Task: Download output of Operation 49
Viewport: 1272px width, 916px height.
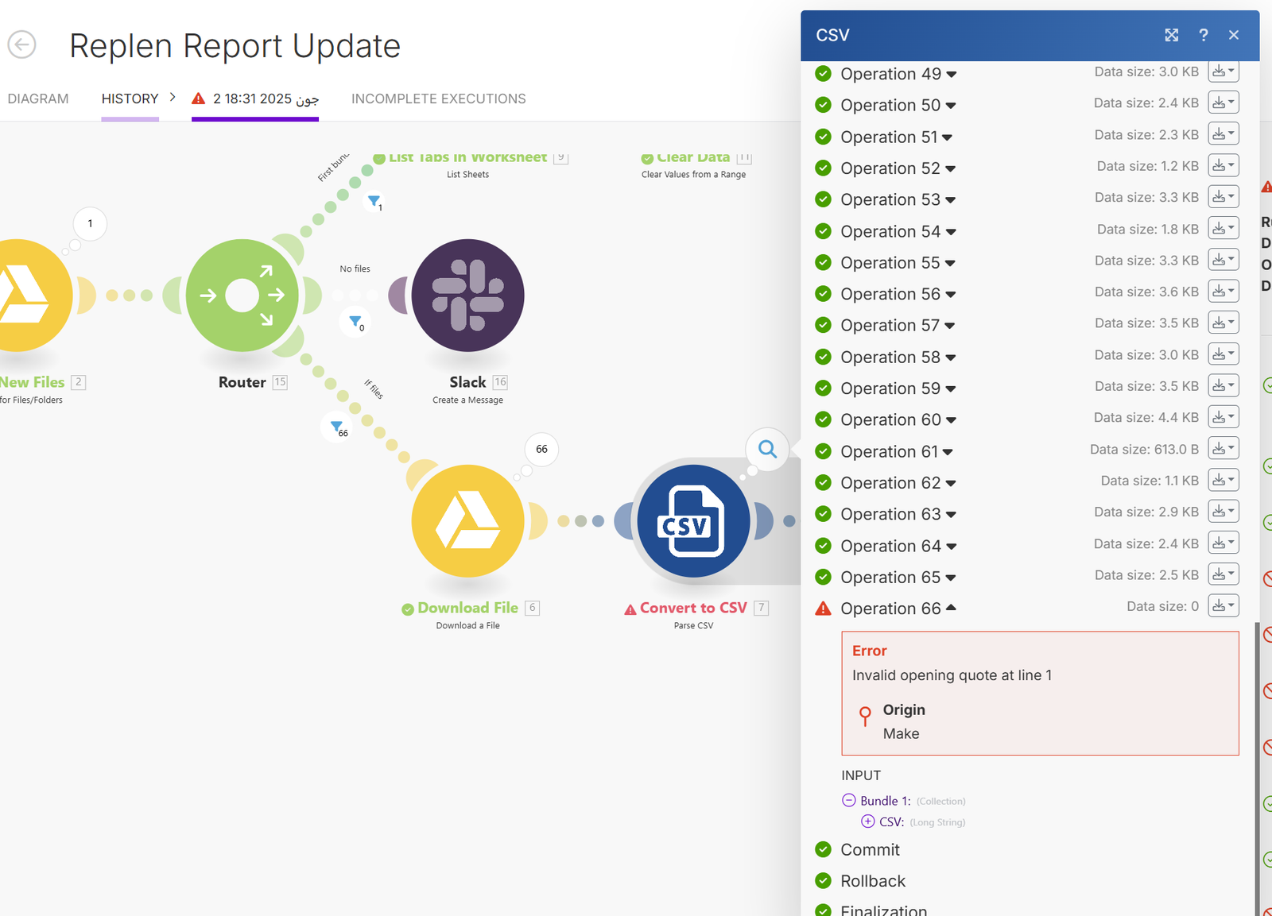Action: point(1224,72)
